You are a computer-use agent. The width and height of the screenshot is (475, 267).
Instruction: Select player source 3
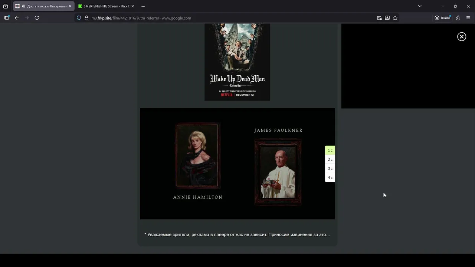click(x=330, y=168)
